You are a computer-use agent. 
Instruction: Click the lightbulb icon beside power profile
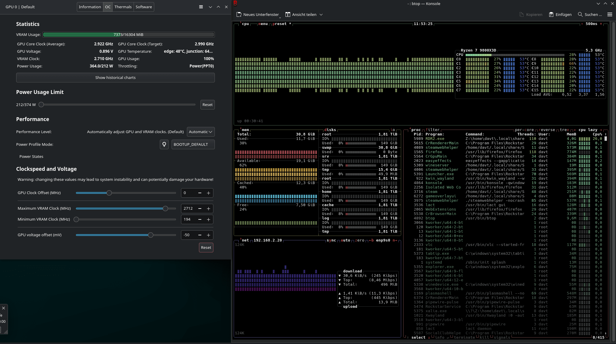tap(164, 144)
